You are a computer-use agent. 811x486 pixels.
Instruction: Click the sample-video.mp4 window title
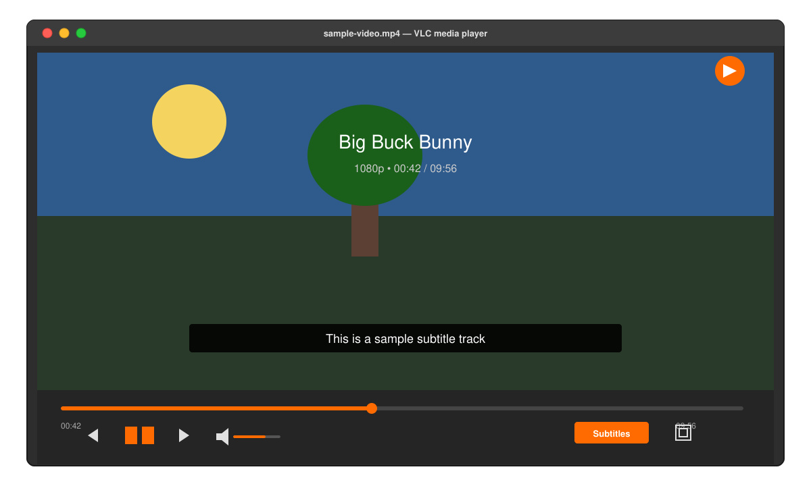(x=405, y=34)
